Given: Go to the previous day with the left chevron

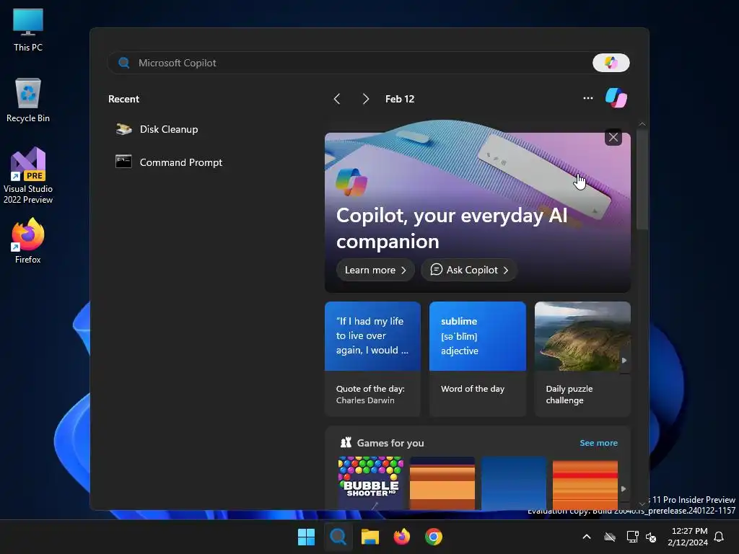Looking at the screenshot, I should coord(336,99).
